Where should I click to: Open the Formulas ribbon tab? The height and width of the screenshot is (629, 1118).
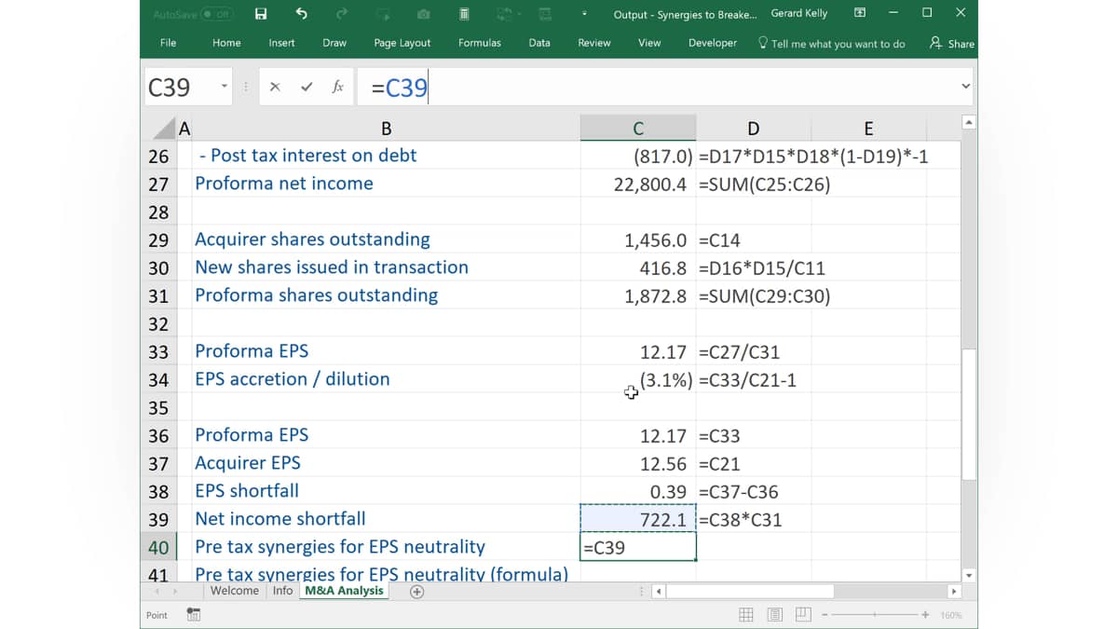click(x=480, y=43)
